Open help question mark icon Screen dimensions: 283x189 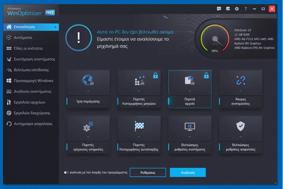coord(245,9)
